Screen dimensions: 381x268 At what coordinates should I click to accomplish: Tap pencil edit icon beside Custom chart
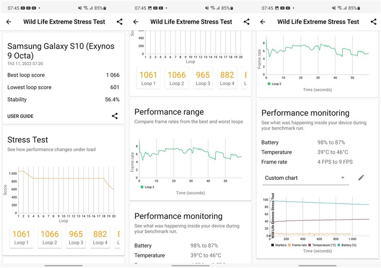pos(361,178)
